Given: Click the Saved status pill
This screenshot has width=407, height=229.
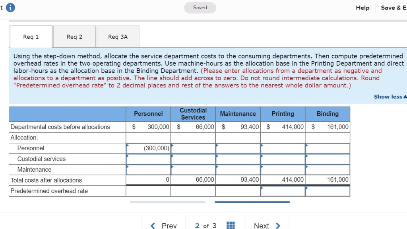Looking at the screenshot, I should (200, 8).
